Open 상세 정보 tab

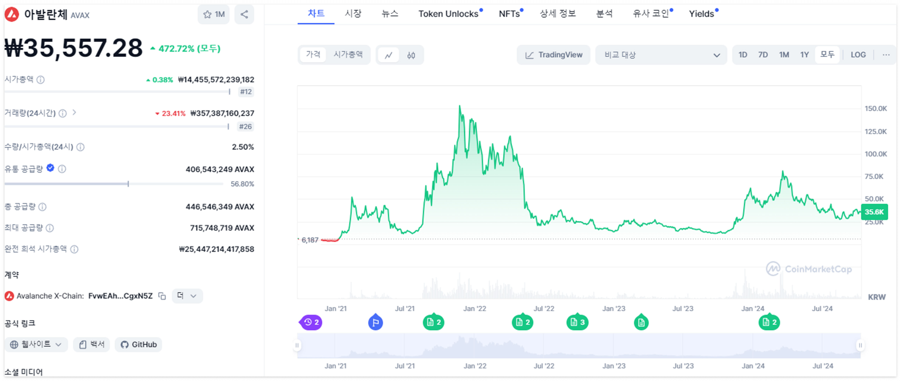[557, 14]
